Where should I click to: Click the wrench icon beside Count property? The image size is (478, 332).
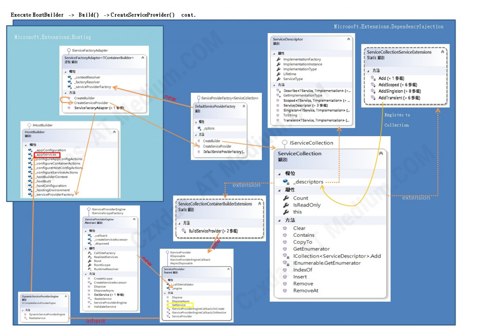(286, 198)
